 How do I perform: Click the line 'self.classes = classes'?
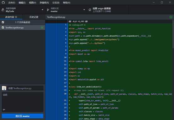click(x=91, y=111)
